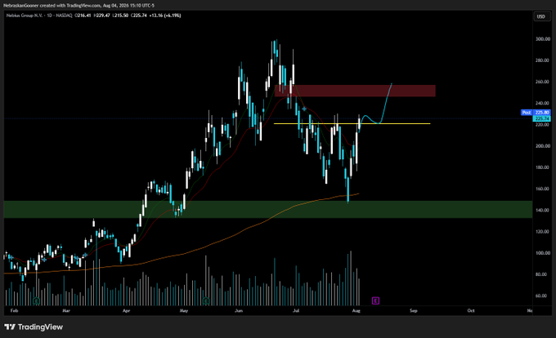Click the purple upcoming earnings E marker
Image resolution: width=556 pixels, height=338 pixels.
pyautogui.click(x=375, y=300)
